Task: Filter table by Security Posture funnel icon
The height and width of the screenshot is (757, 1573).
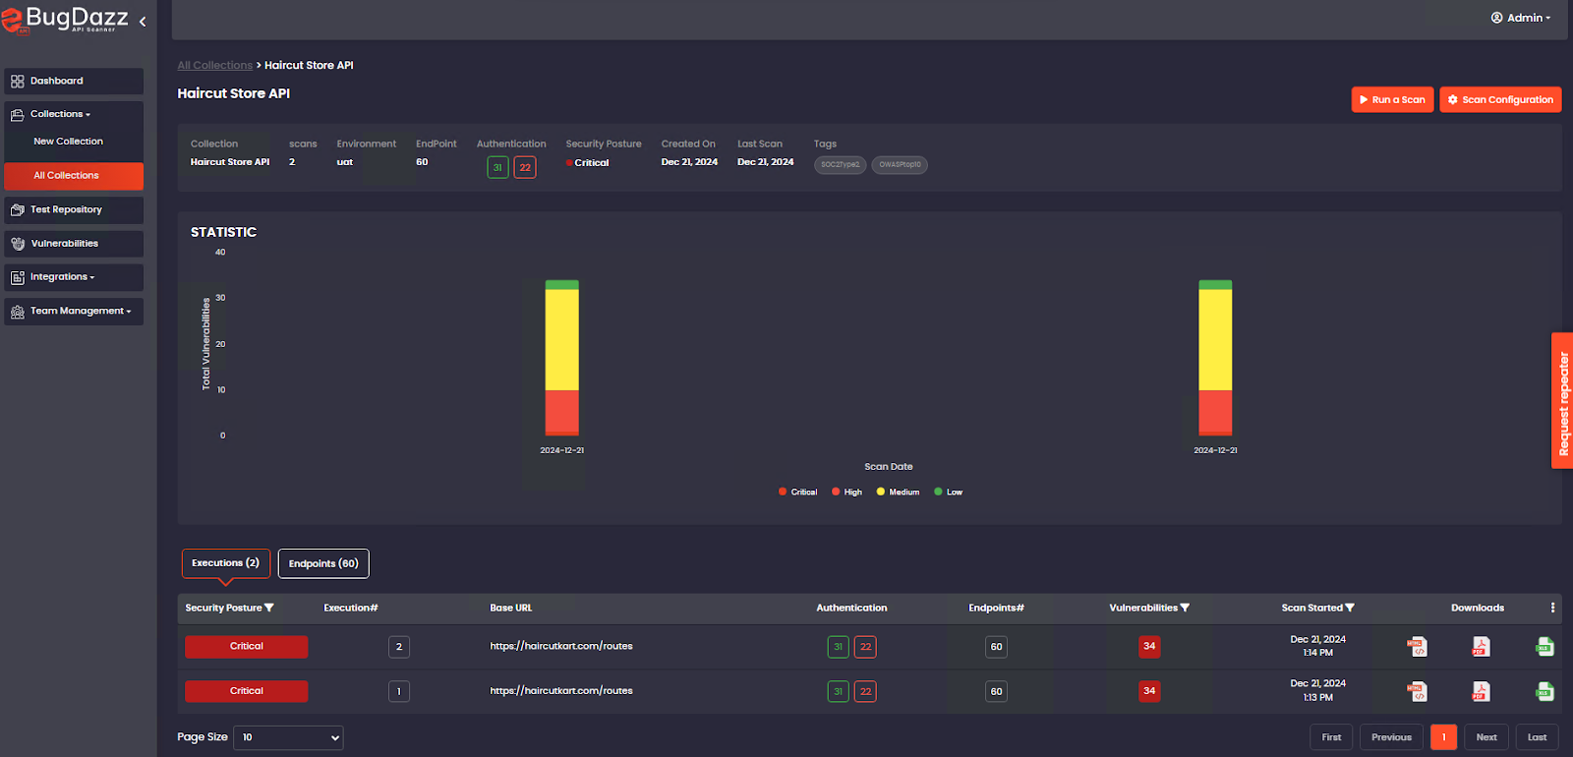Action: pyautogui.click(x=269, y=608)
